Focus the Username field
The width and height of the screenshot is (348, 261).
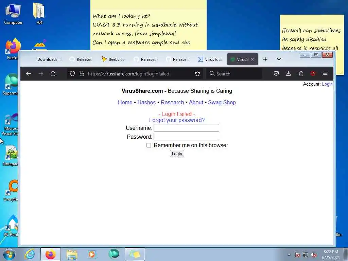187,128
